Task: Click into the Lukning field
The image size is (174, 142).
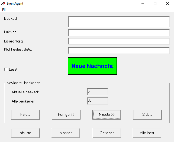Action: [119, 32]
